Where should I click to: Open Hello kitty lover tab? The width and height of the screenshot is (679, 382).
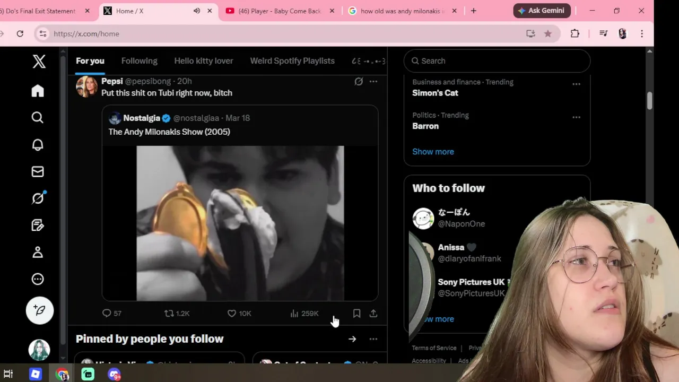[x=204, y=61]
